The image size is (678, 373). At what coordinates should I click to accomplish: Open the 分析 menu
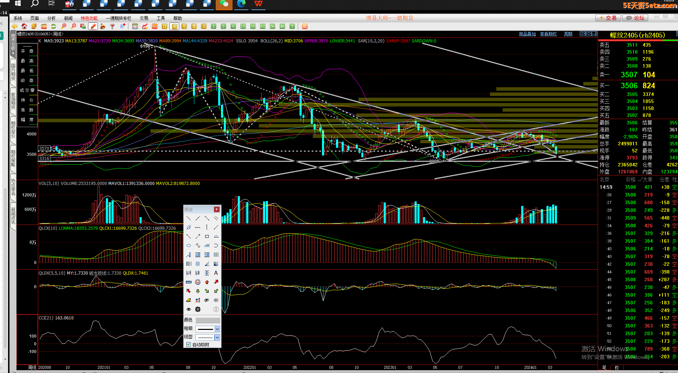pyautogui.click(x=51, y=18)
